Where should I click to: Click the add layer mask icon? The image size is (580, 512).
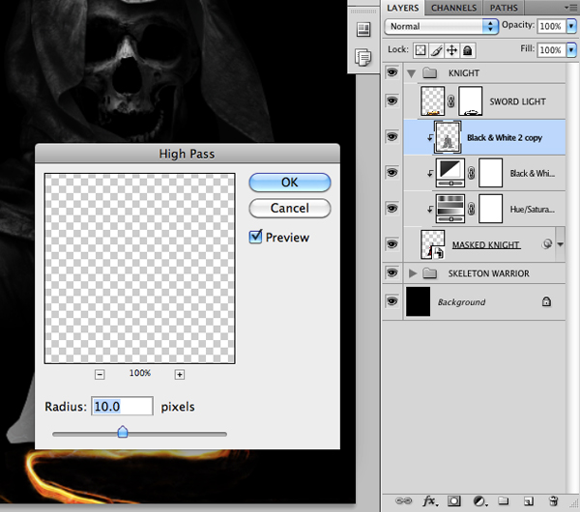tap(453, 501)
